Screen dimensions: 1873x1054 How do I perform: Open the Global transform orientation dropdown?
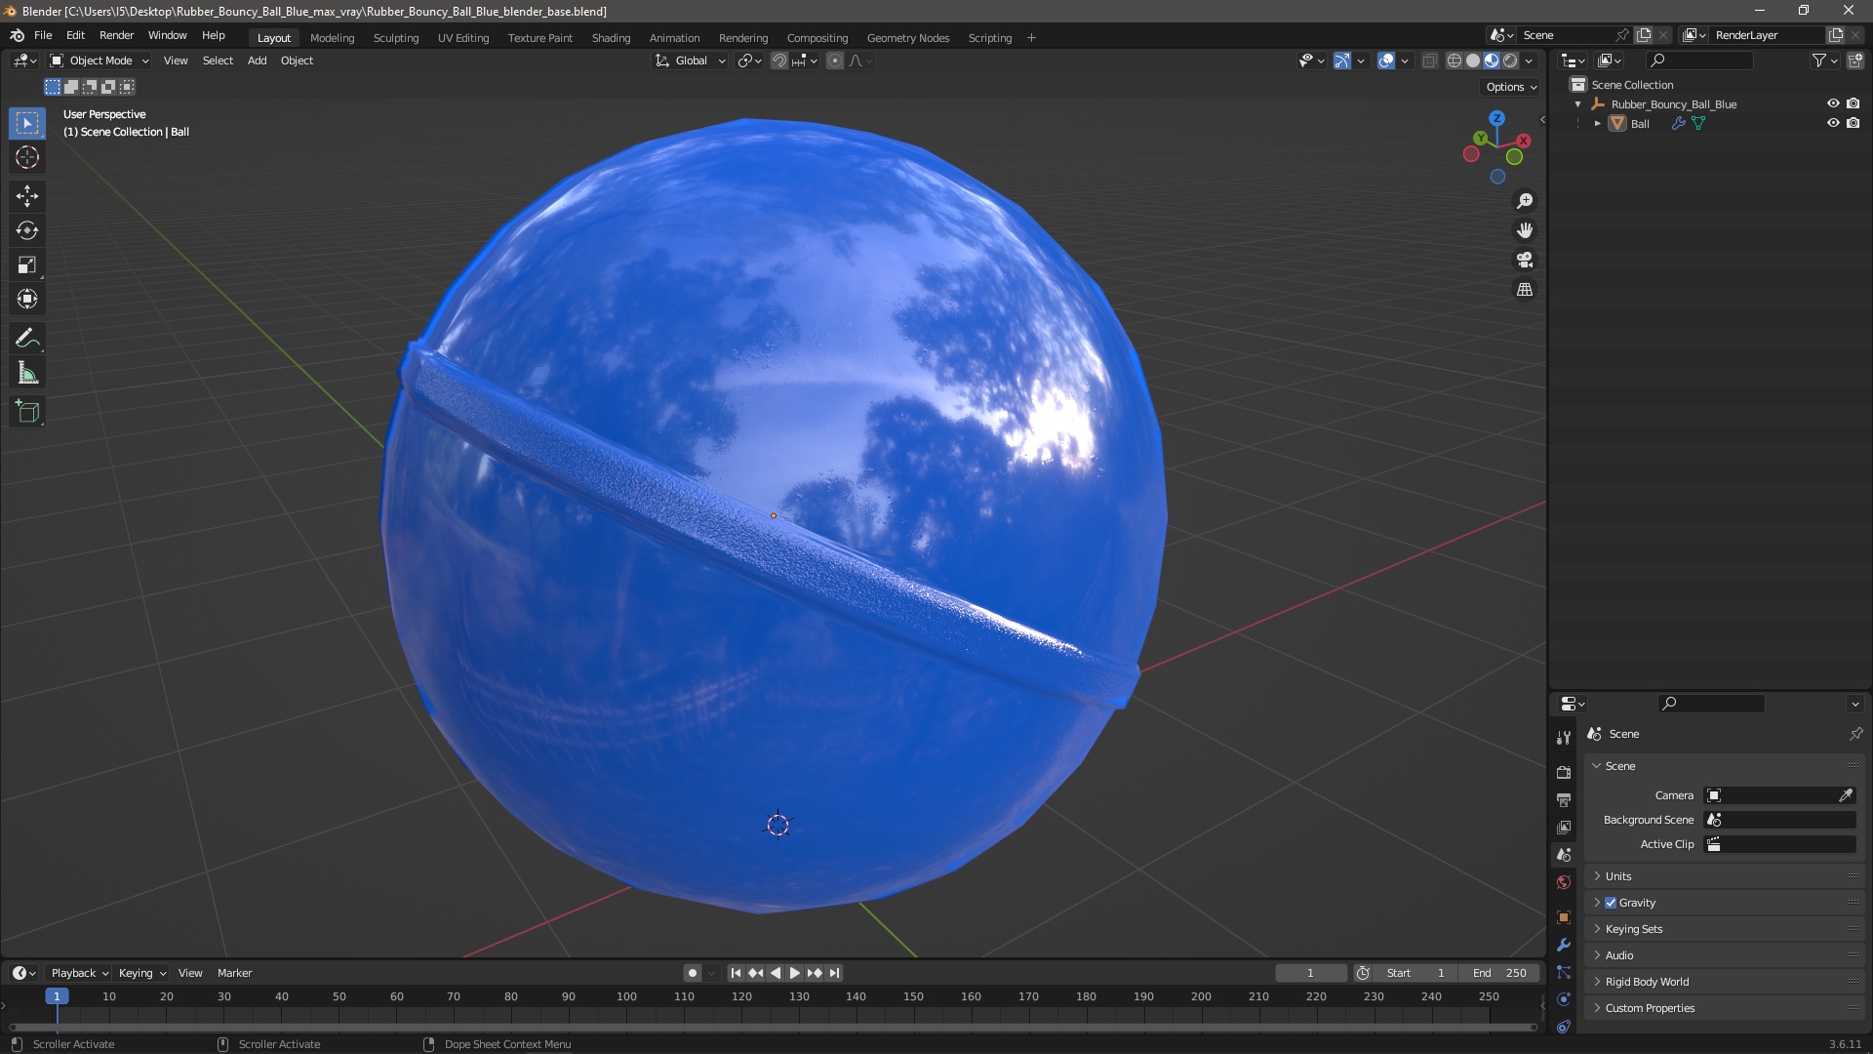pyautogui.click(x=691, y=61)
